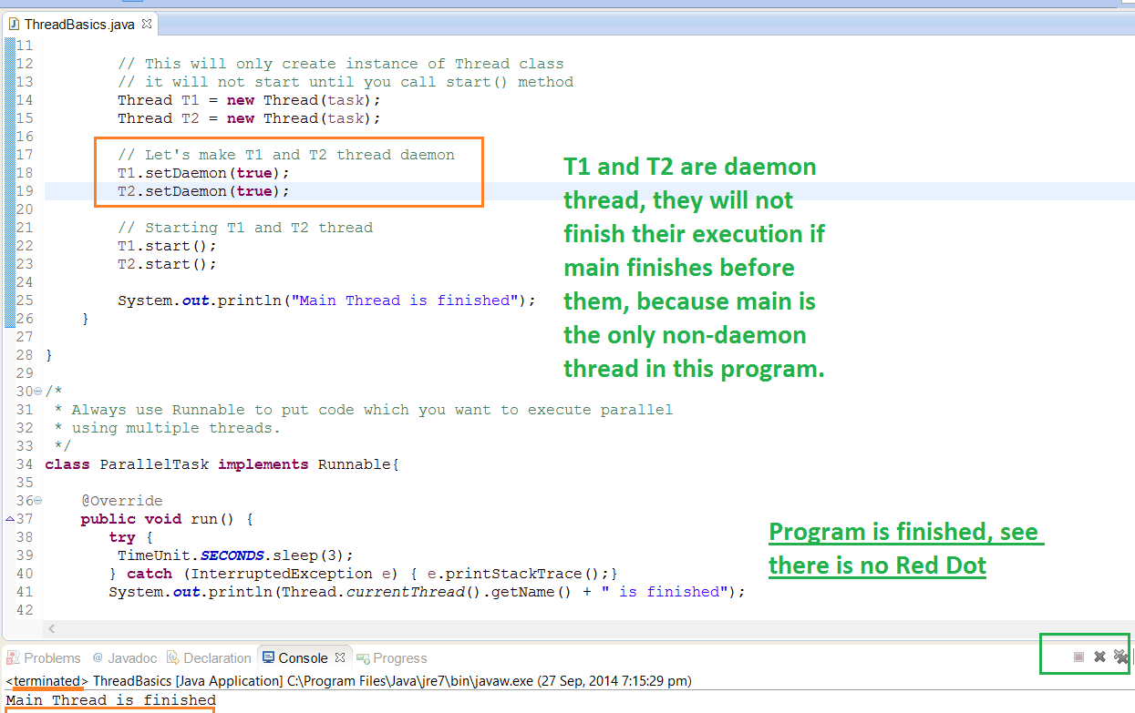
Task: Click Remove All Terminated Launches icon
Action: (x=1120, y=657)
